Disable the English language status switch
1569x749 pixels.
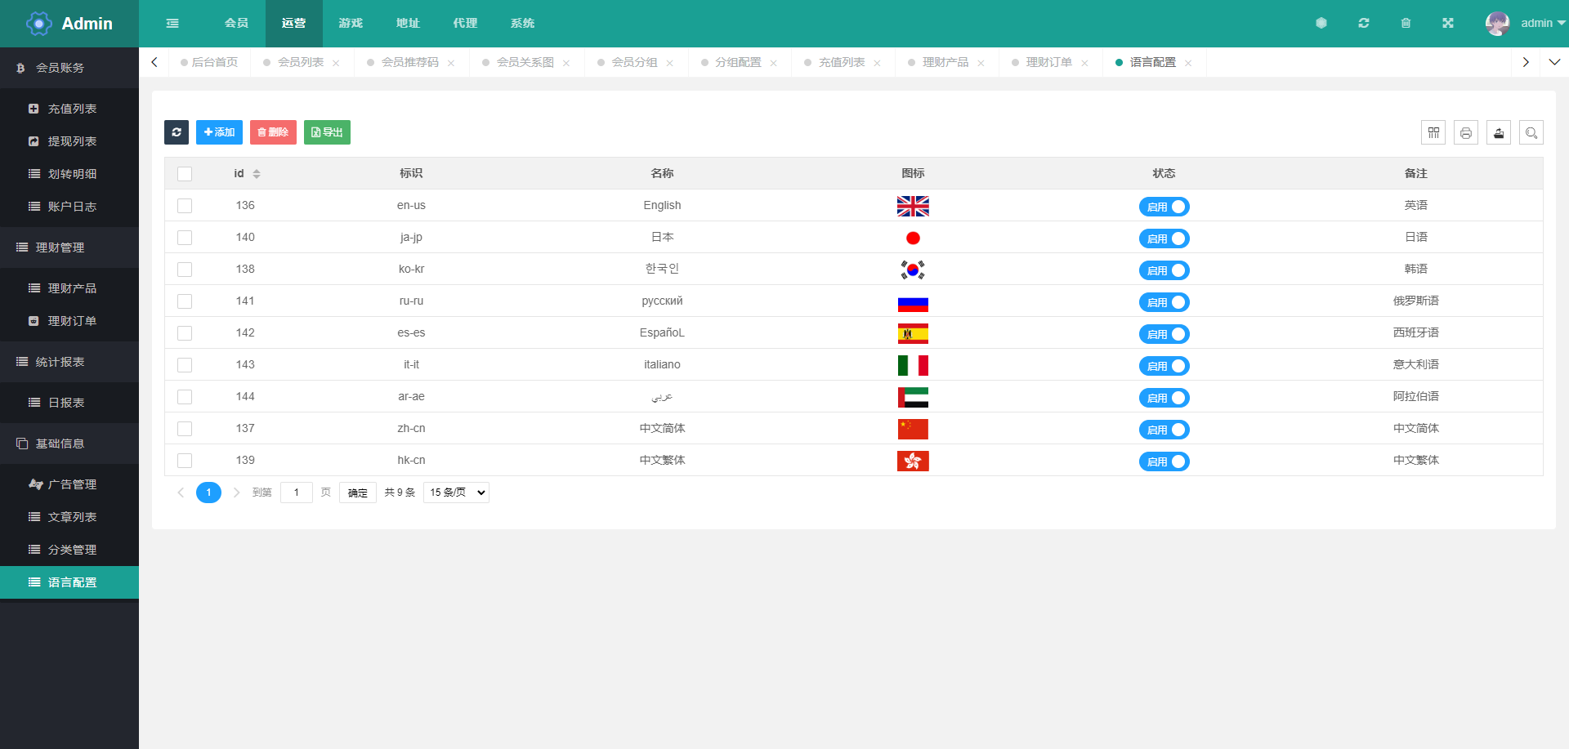coord(1164,207)
